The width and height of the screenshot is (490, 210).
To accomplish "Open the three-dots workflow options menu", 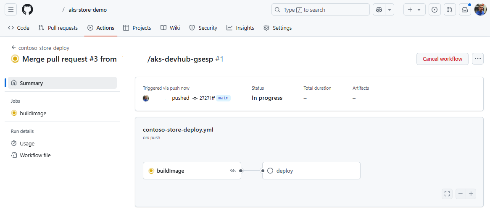I will [478, 59].
